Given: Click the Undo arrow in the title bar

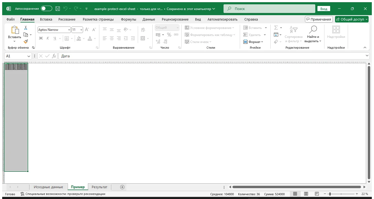Looking at the screenshot, I should (65, 9).
